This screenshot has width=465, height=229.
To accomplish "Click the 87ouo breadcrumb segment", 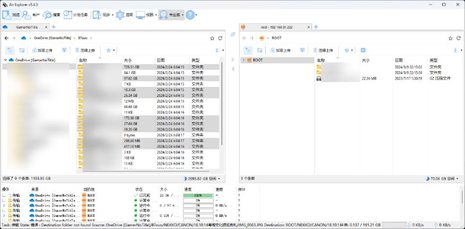I will (x=83, y=38).
